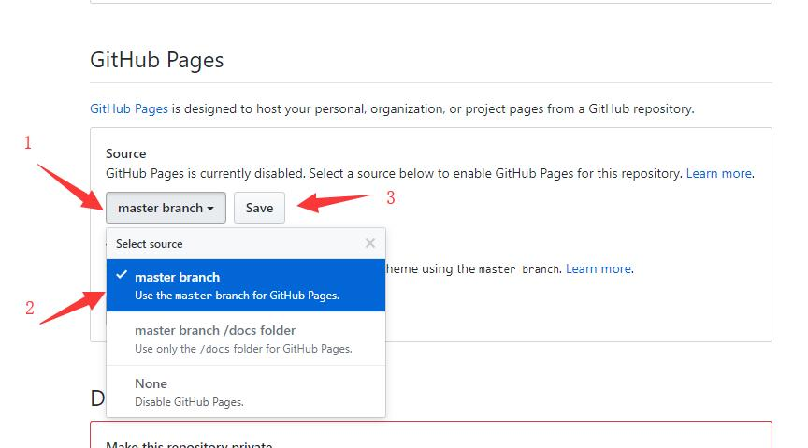
Task: Click the Save button
Action: click(x=259, y=208)
